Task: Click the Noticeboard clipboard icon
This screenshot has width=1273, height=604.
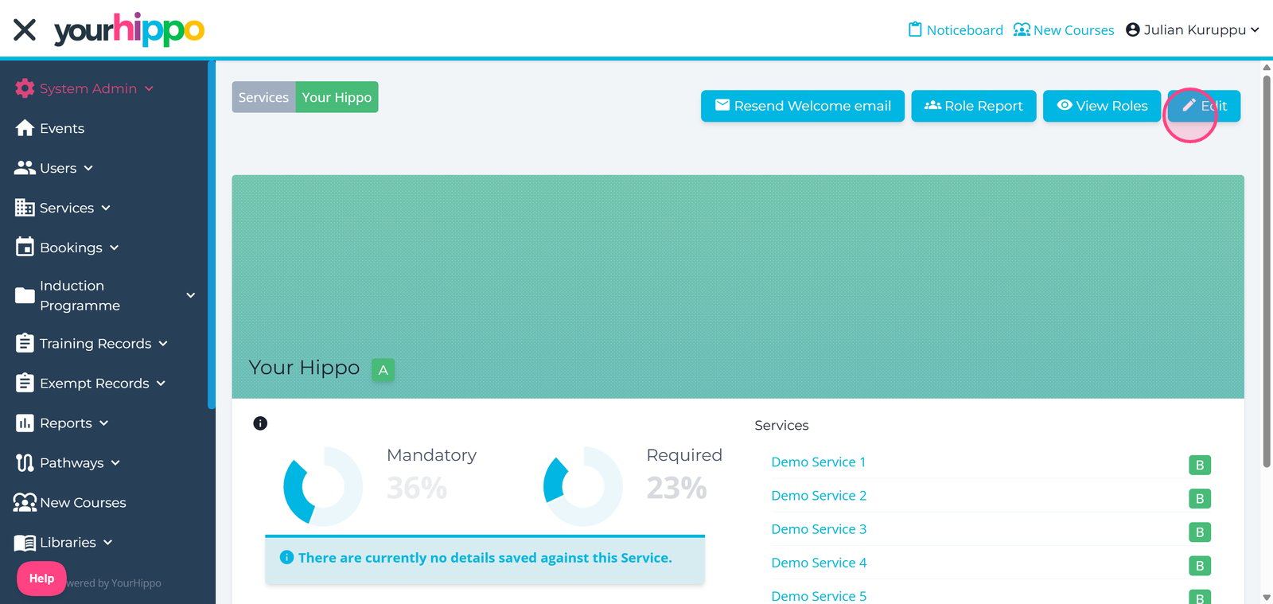Action: (x=915, y=29)
